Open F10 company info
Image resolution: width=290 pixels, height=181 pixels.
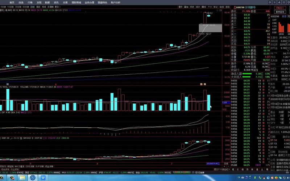coord(210,7)
